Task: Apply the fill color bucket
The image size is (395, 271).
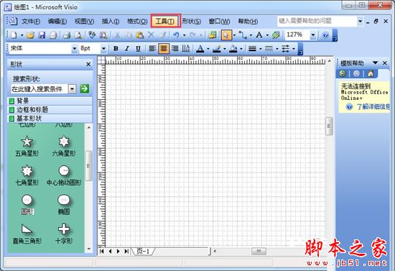Action: 233,48
